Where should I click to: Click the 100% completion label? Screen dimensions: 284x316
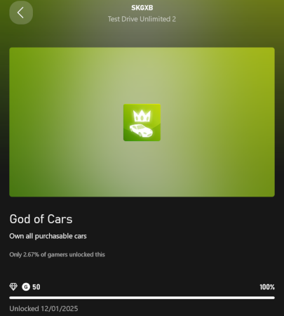(x=267, y=287)
